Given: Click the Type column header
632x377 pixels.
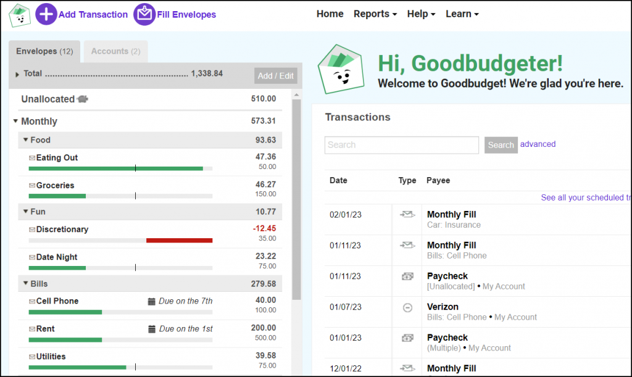Looking at the screenshot, I should tap(407, 180).
